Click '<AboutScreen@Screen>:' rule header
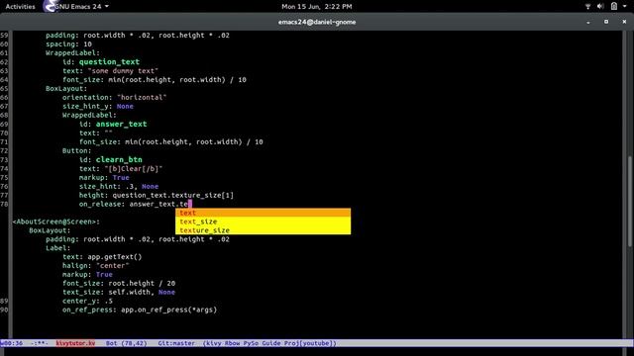This screenshot has height=356, width=634. pyautogui.click(x=56, y=222)
